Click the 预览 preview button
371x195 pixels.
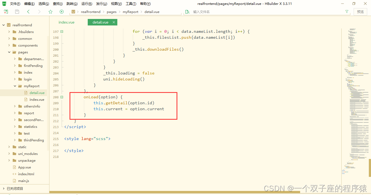(360, 12)
